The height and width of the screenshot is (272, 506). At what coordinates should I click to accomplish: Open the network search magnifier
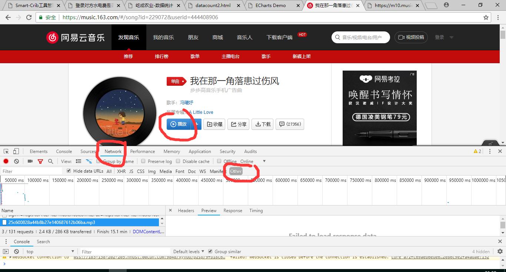[x=50, y=161]
